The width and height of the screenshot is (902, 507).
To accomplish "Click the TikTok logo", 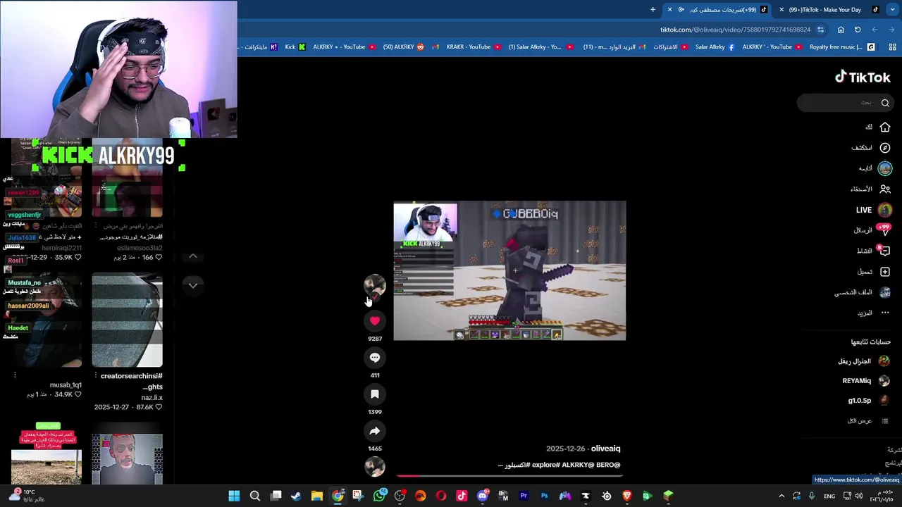I will pos(863,77).
